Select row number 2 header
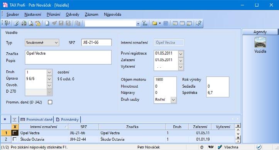Image resolution: width=279 pixels, height=150 pixels. (x=6, y=139)
